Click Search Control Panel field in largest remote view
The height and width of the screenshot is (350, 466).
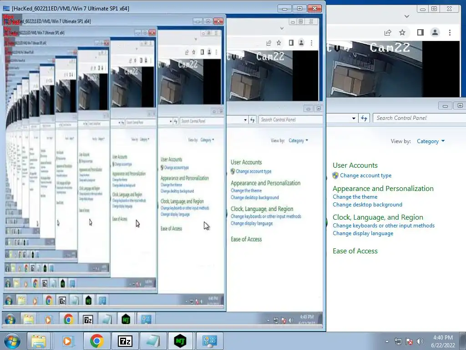tap(290, 120)
